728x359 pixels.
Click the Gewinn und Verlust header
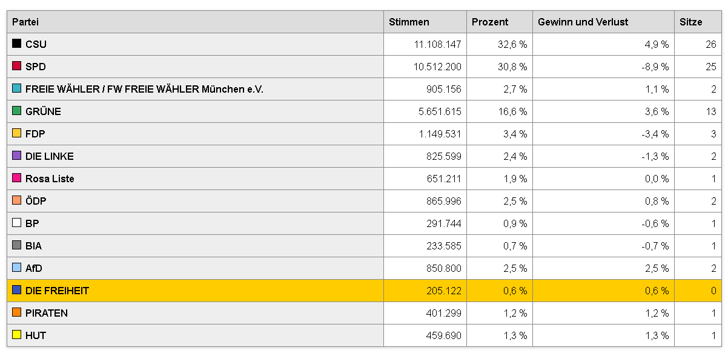(x=583, y=22)
